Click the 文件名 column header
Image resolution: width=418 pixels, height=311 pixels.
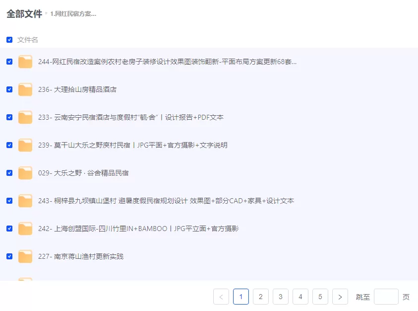click(x=27, y=40)
